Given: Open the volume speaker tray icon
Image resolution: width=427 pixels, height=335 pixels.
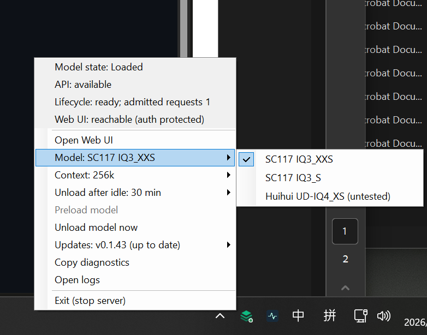Looking at the screenshot, I should coord(384,316).
